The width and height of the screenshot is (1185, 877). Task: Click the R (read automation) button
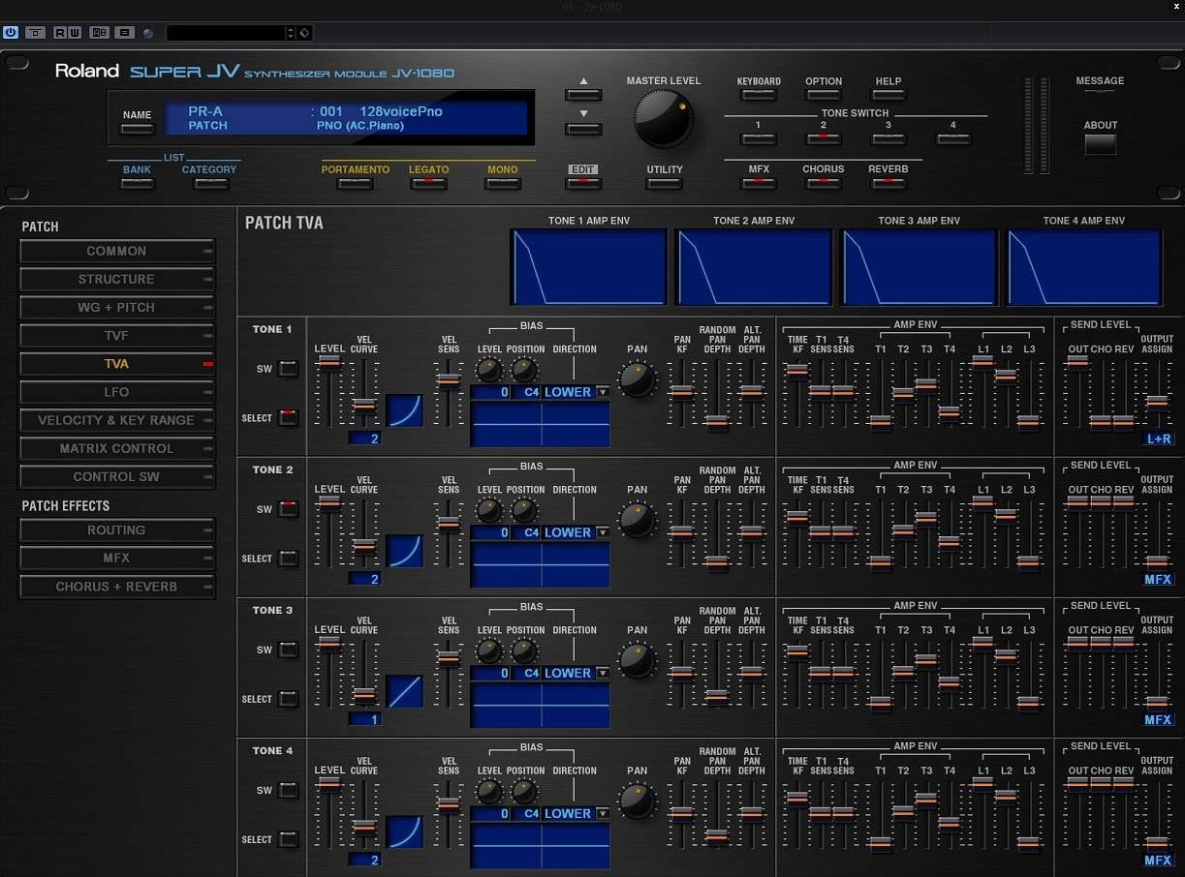point(60,32)
